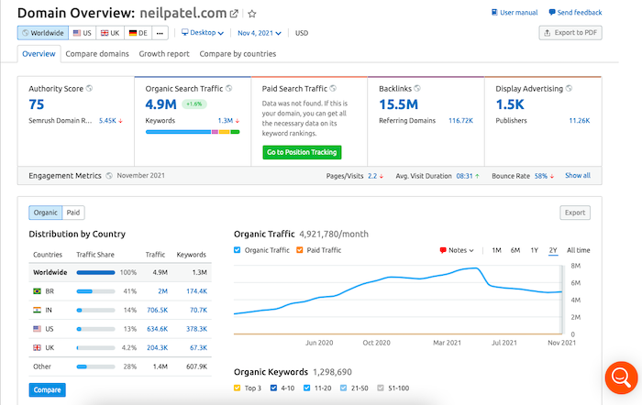Click the User manual book icon
This screenshot has width=642, height=405.
click(494, 12)
